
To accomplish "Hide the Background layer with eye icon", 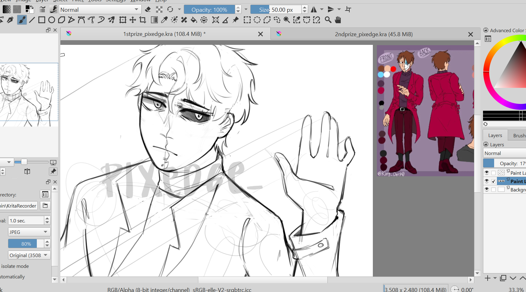I will pyautogui.click(x=487, y=189).
